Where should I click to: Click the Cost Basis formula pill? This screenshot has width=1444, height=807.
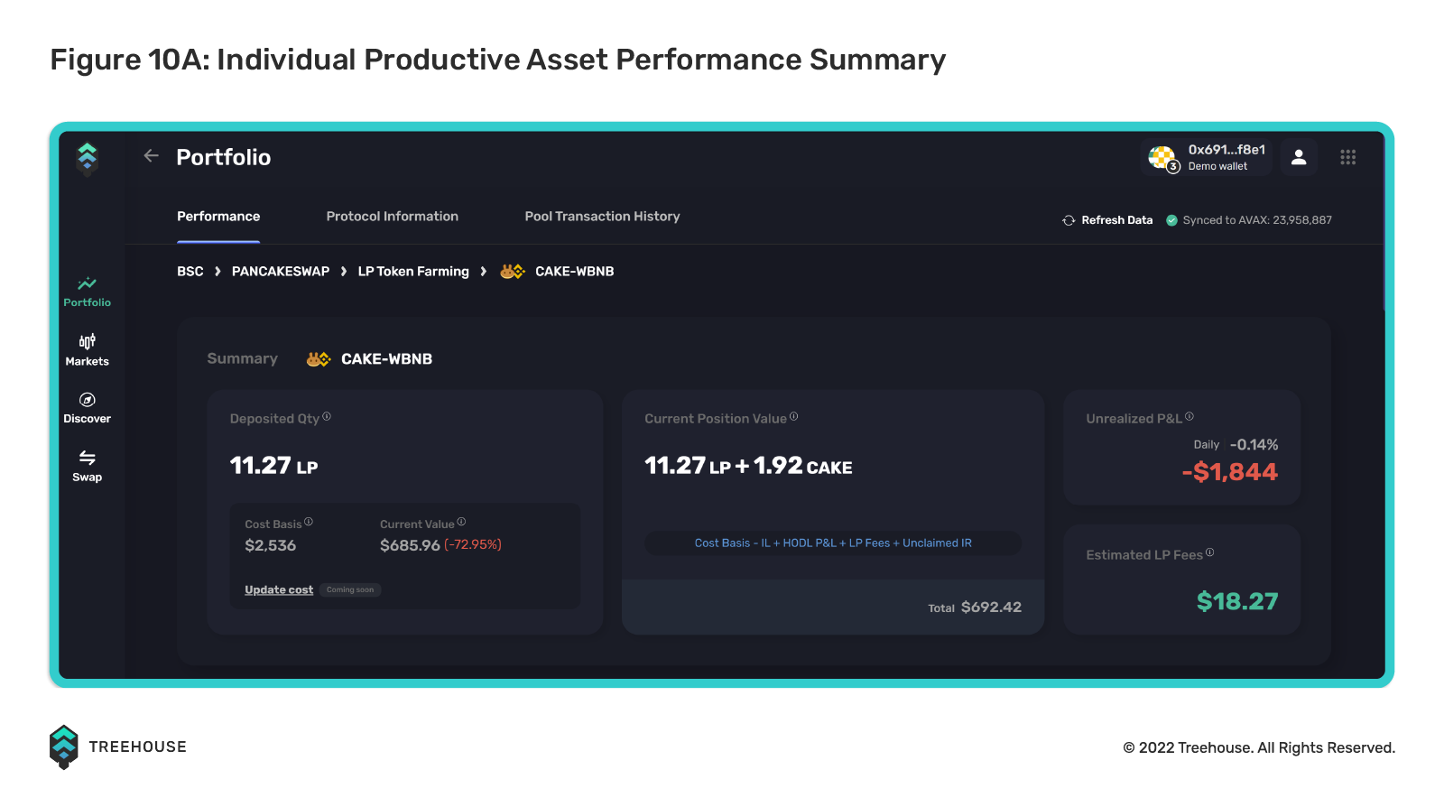(833, 543)
